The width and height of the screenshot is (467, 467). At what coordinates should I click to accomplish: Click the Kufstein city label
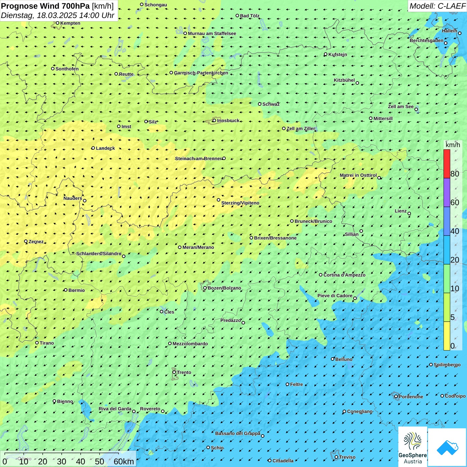[338, 54]
